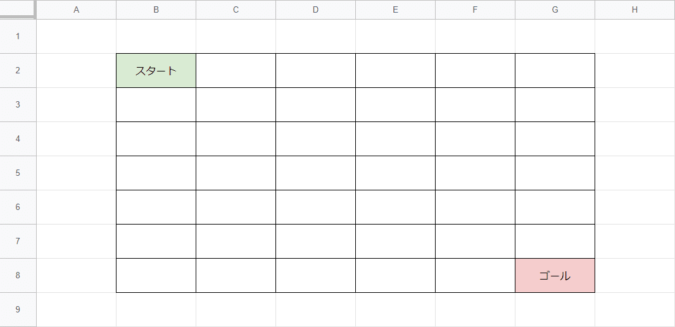Image resolution: width=675 pixels, height=327 pixels.
Task: Select column F header
Action: [475, 9]
